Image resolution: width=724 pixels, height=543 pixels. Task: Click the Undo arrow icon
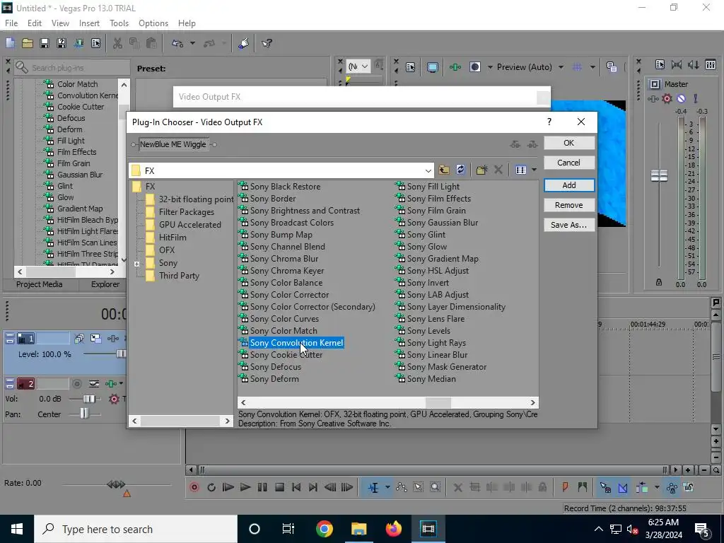coord(177,43)
